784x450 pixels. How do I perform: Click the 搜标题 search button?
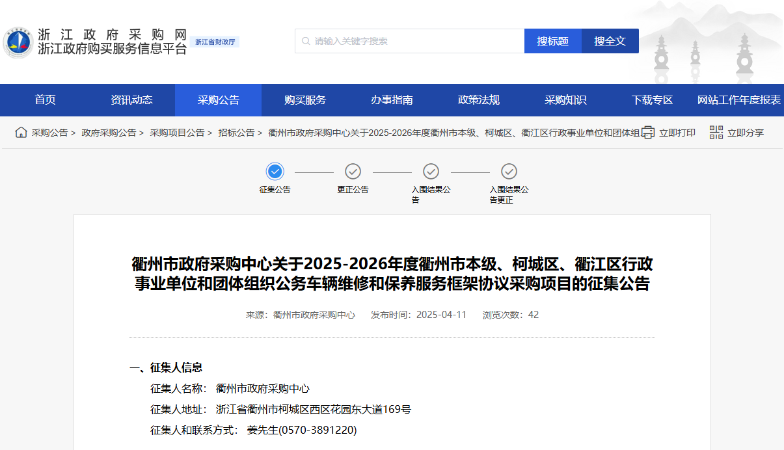click(552, 40)
